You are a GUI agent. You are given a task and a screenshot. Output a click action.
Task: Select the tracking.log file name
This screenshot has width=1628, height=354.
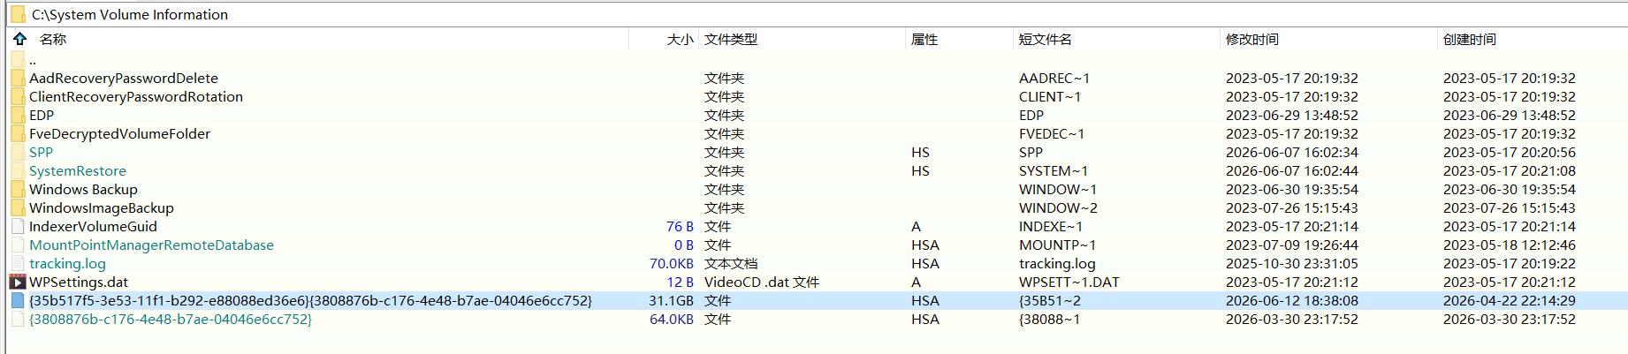67,263
